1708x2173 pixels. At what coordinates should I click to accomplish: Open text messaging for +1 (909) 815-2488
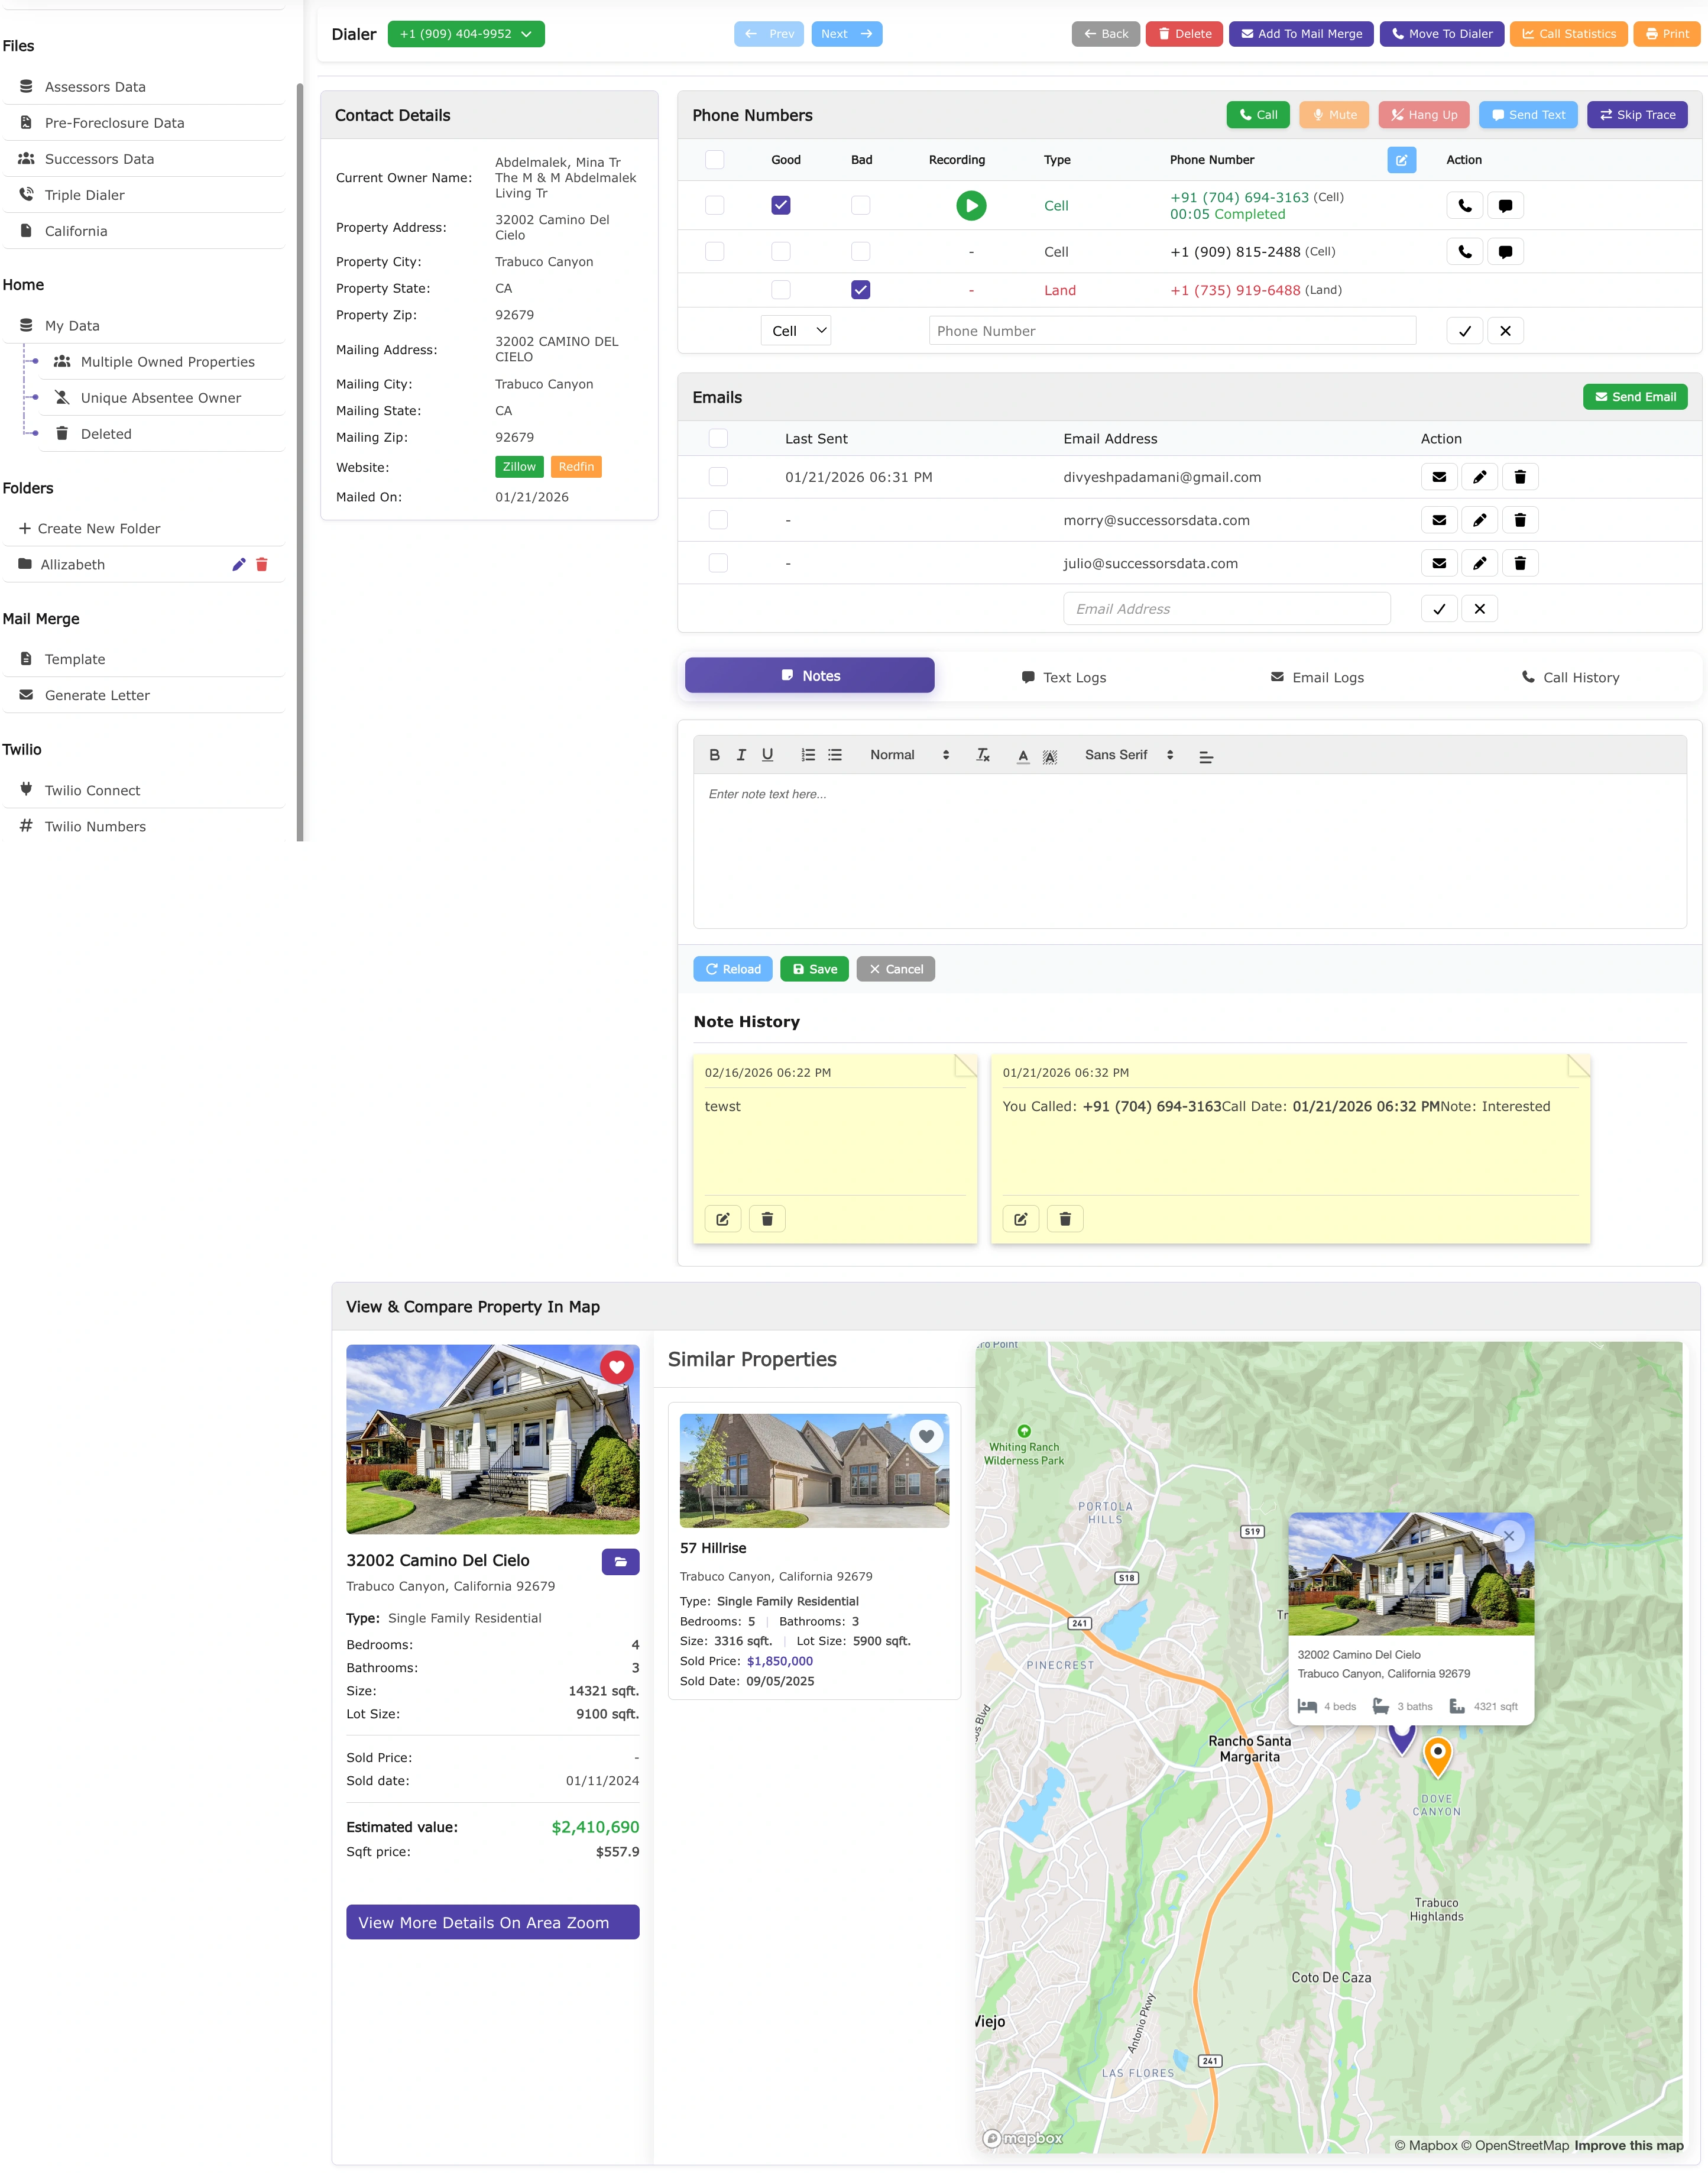pos(1506,251)
